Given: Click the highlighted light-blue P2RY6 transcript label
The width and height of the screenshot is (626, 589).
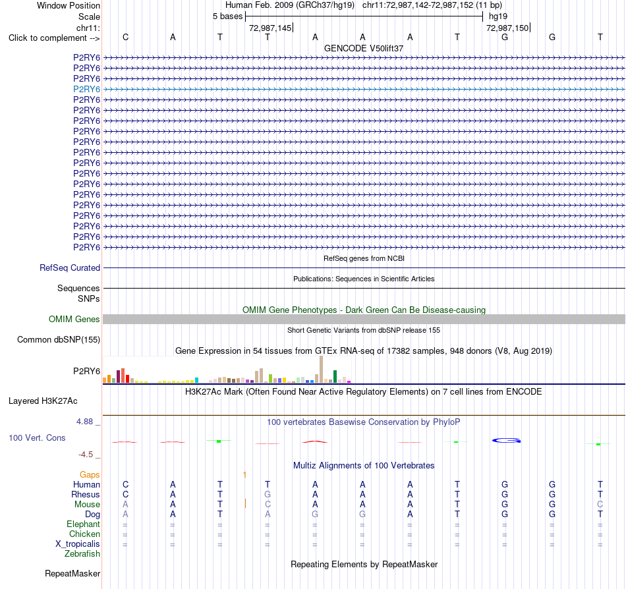Looking at the screenshot, I should pos(86,89).
